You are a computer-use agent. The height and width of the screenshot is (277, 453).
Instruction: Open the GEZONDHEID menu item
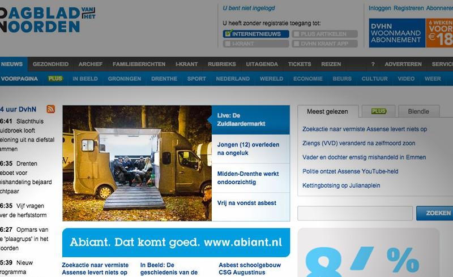[x=50, y=64]
